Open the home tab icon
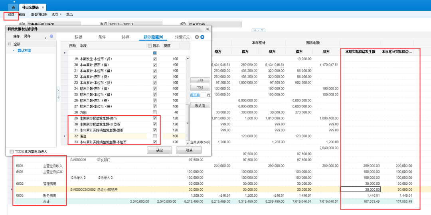 pos(14,8)
